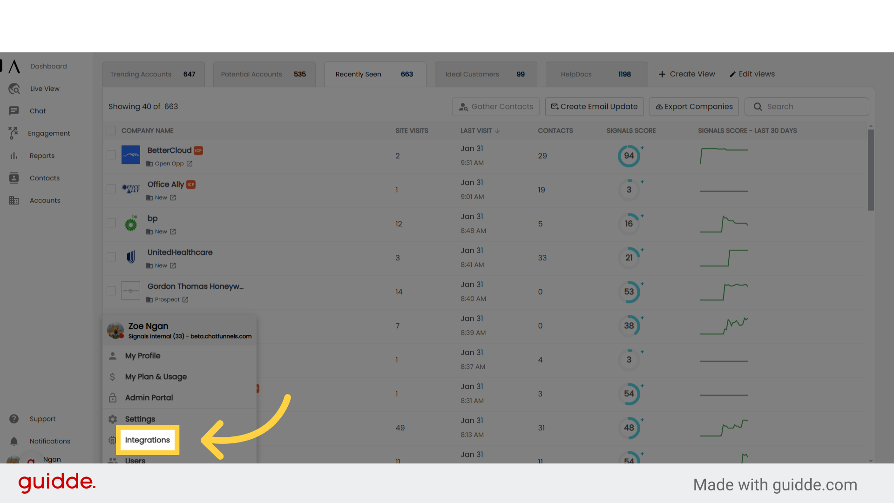This screenshot has width=894, height=503.
Task: Open the Chat sidebar icon
Action: coord(14,111)
